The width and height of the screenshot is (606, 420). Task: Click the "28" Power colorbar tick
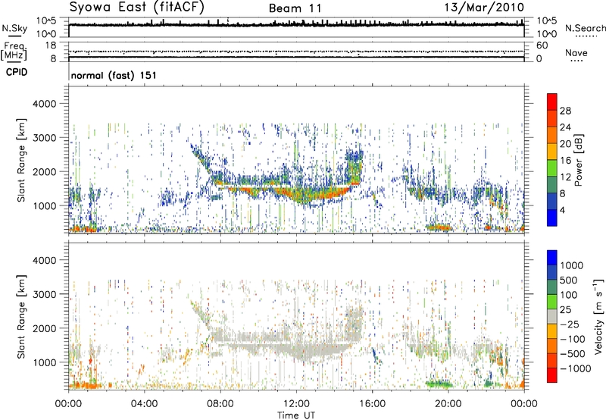(x=565, y=111)
